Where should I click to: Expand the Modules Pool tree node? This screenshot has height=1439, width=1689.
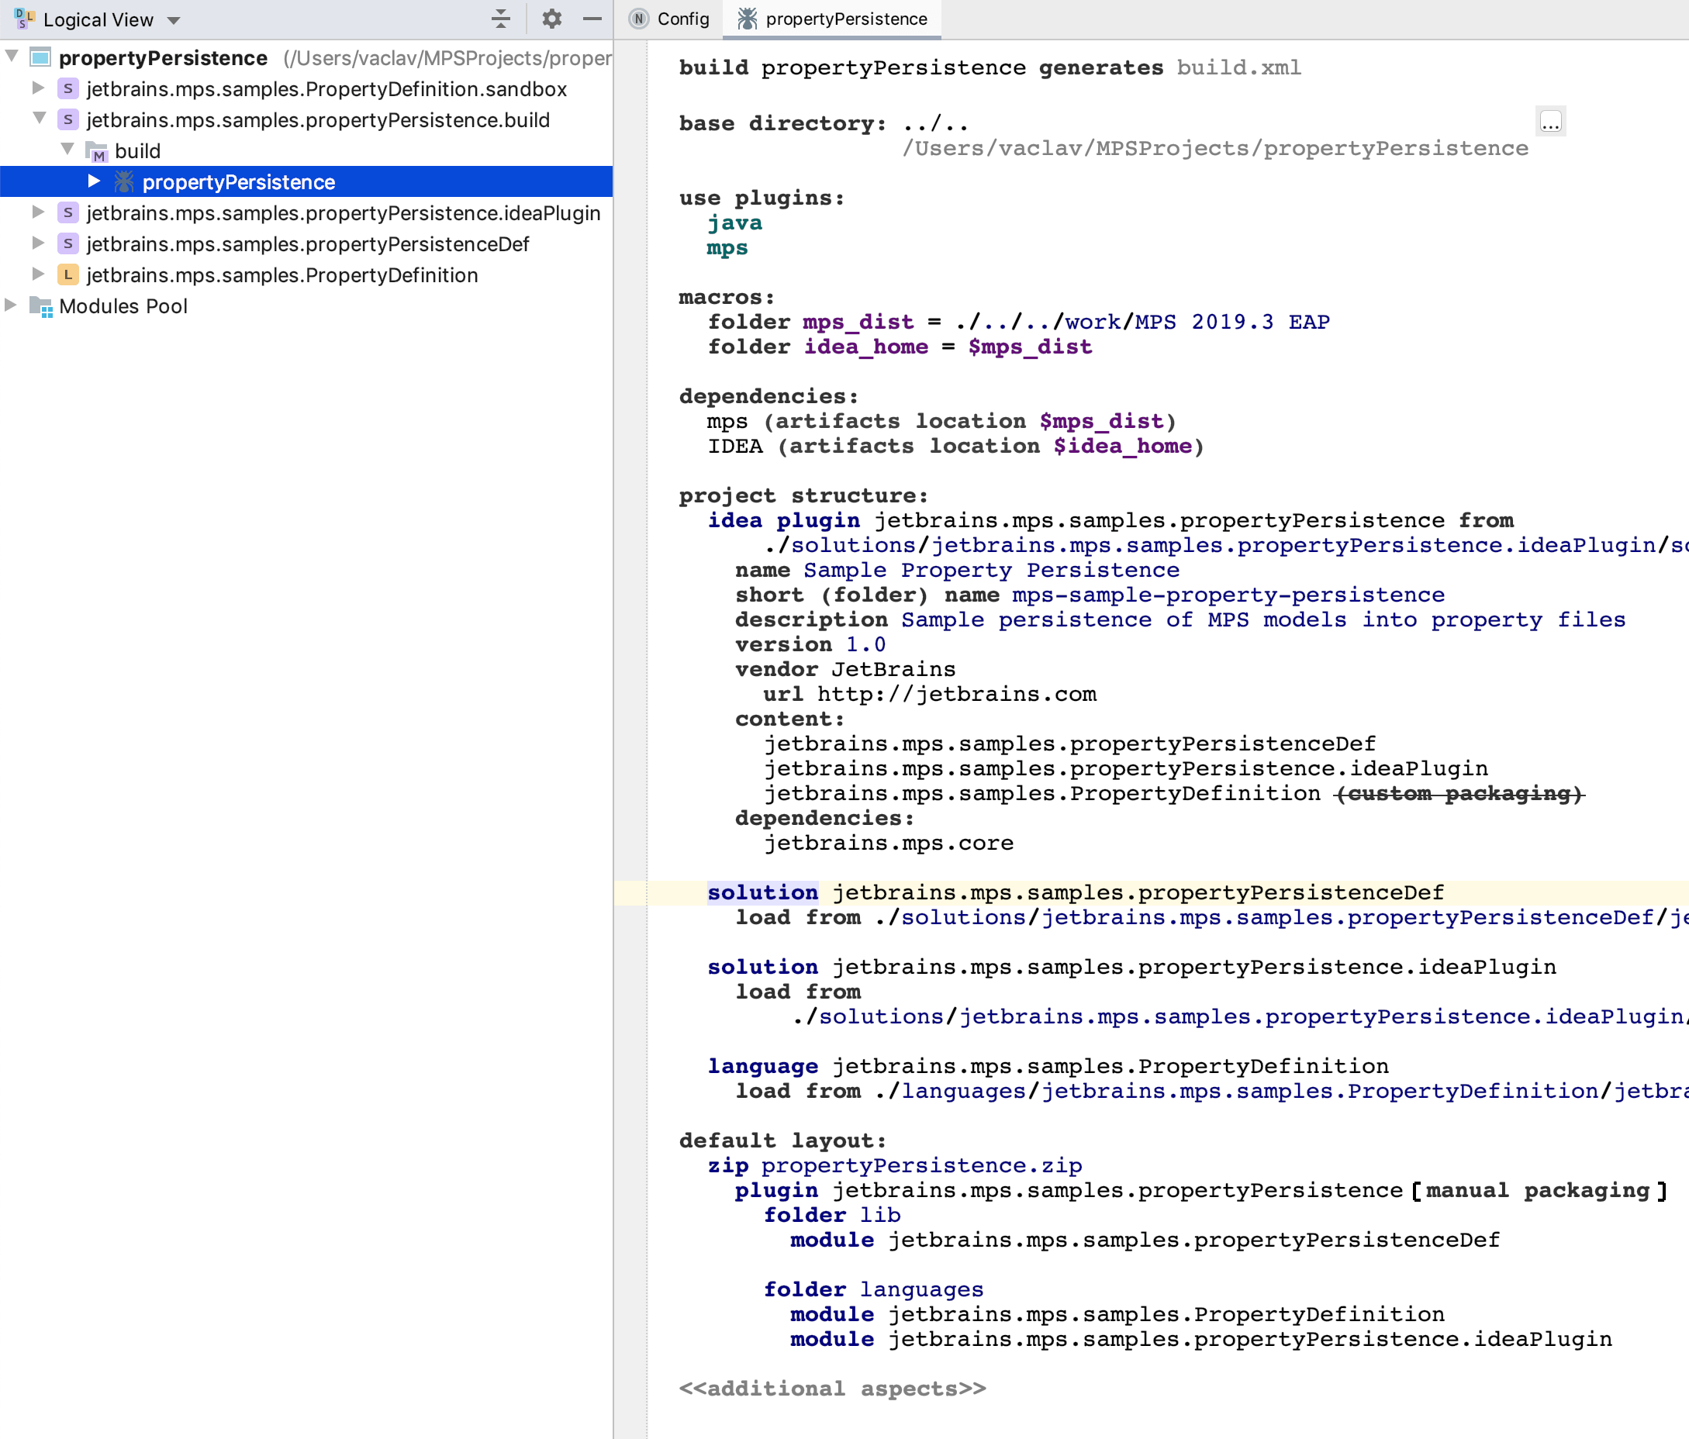click(11, 305)
